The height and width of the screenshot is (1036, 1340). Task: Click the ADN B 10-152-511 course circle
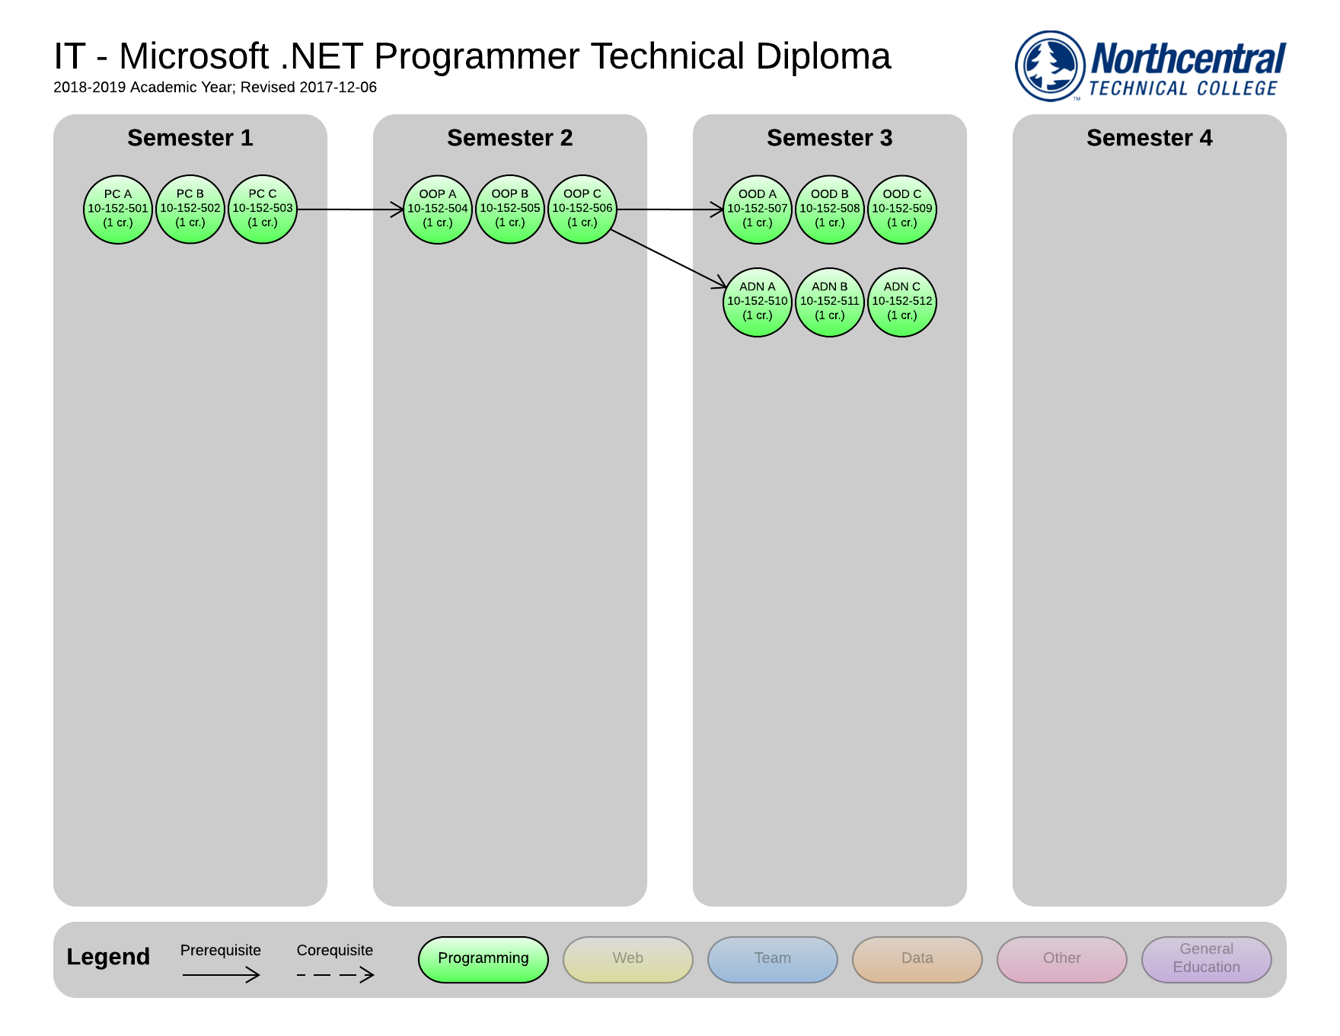click(x=830, y=302)
